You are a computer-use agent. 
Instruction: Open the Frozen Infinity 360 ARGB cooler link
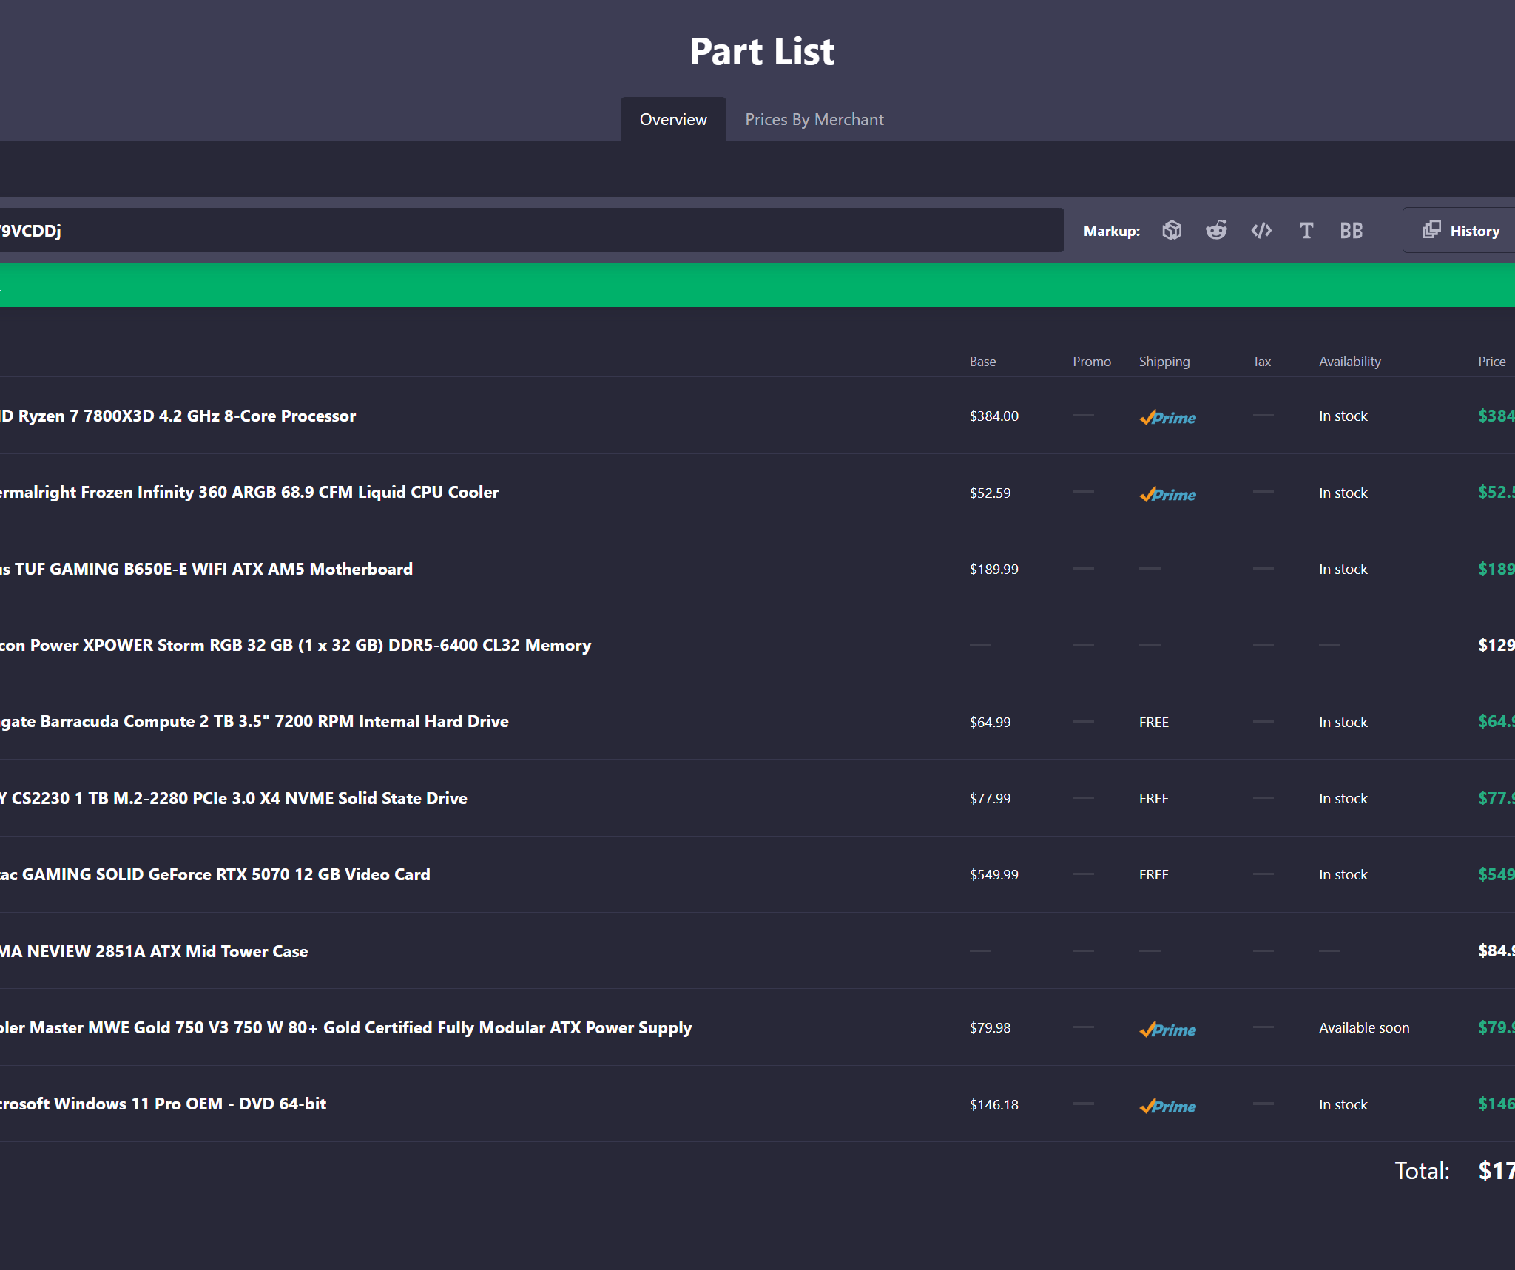click(249, 492)
